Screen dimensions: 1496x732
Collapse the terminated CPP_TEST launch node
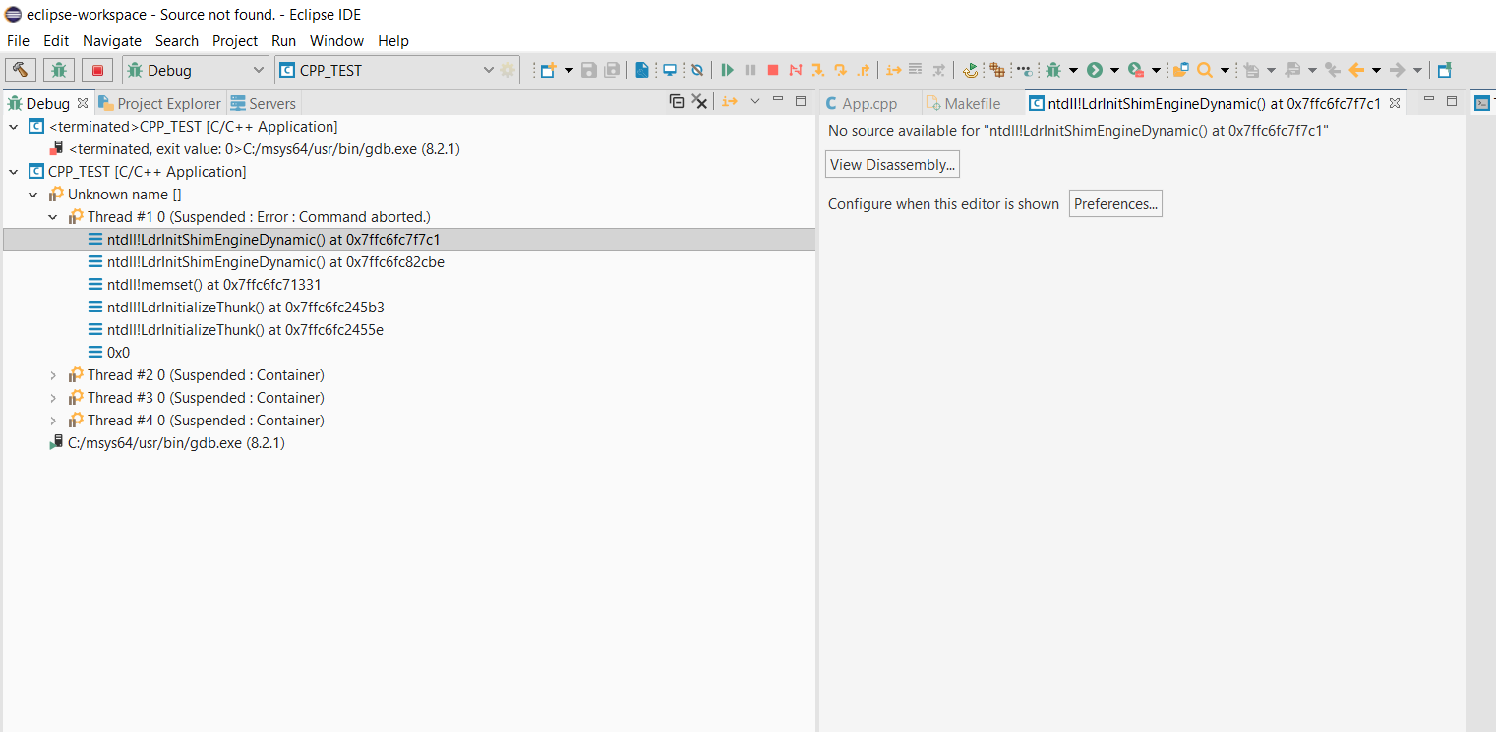[13, 127]
